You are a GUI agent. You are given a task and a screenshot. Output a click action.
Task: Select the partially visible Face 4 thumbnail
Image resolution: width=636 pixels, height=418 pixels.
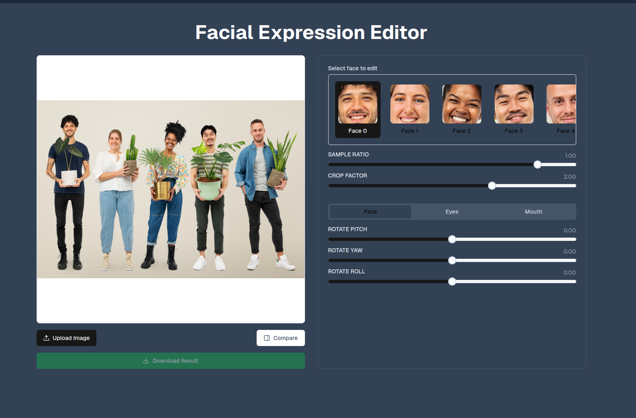click(x=561, y=110)
